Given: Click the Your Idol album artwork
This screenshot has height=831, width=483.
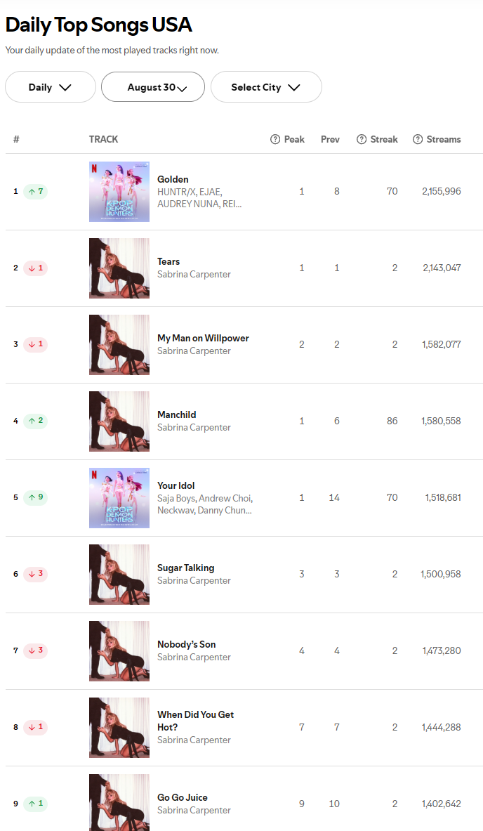Looking at the screenshot, I should tap(119, 497).
